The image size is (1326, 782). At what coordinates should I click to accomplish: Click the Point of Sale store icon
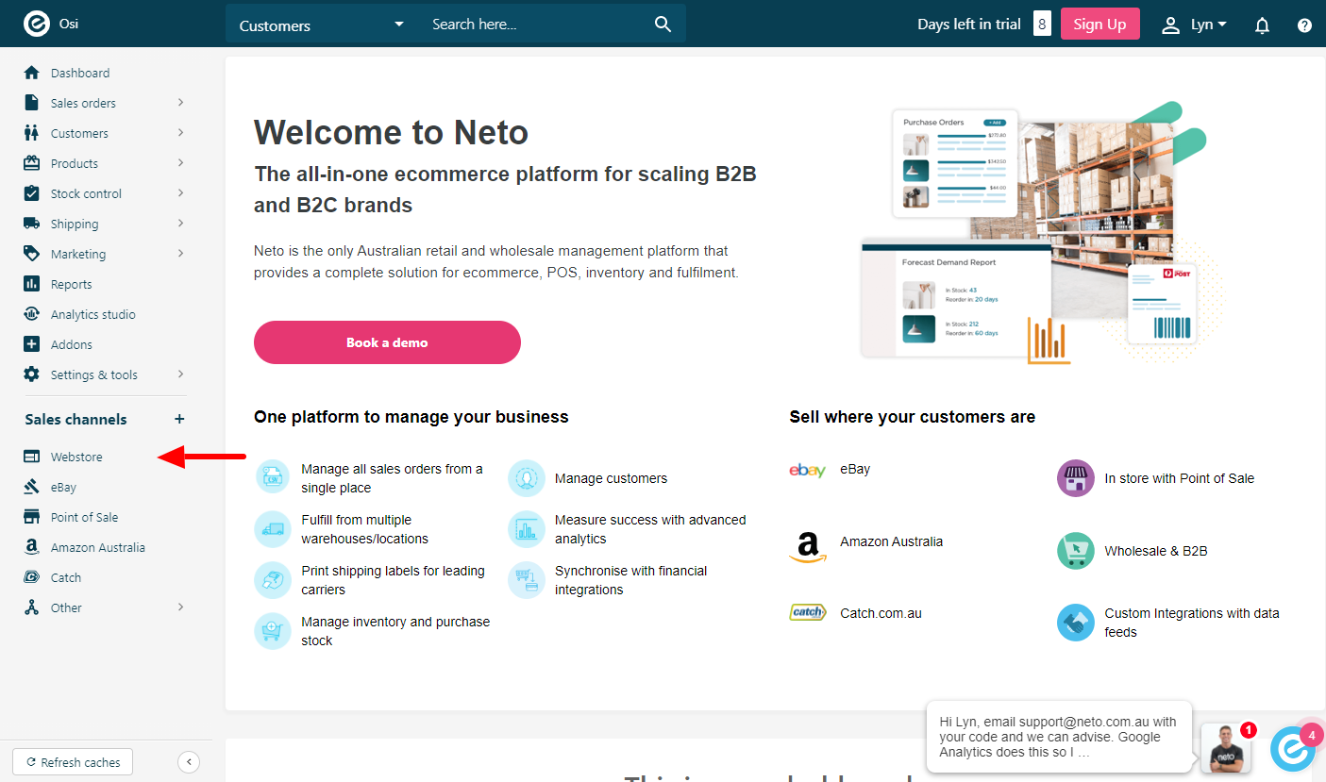[x=32, y=517]
